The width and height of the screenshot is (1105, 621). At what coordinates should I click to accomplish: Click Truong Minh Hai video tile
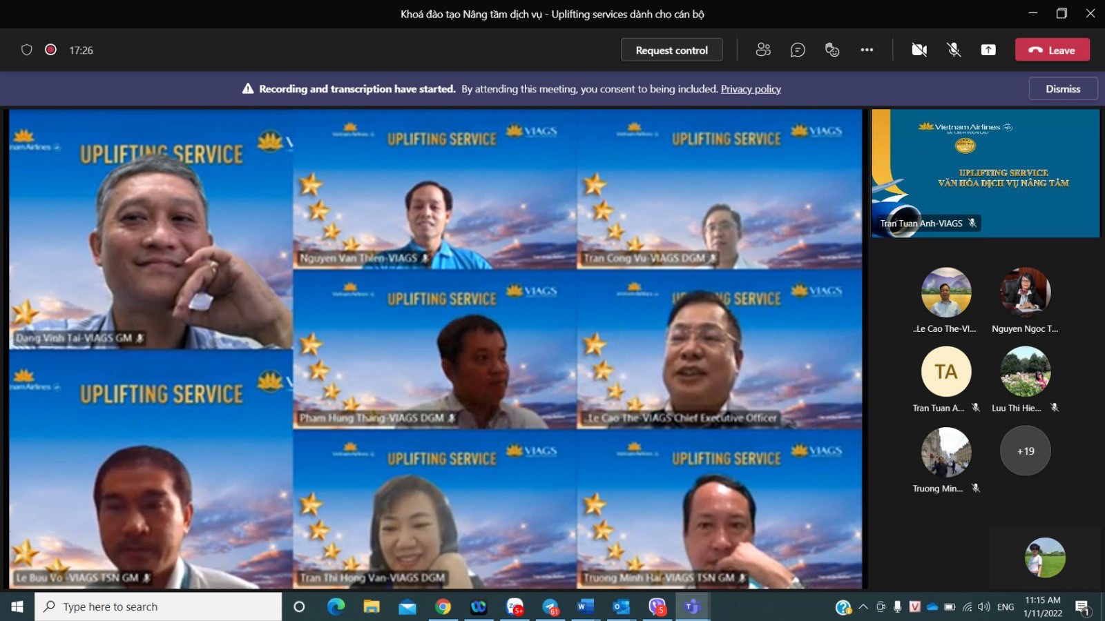719,509
